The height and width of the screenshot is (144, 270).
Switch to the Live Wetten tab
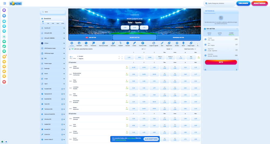(91, 38)
